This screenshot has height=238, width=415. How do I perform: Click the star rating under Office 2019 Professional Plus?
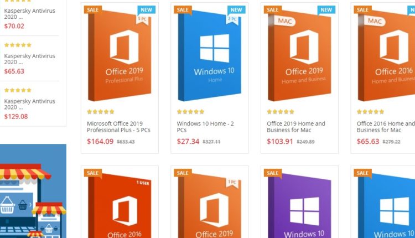coord(101,112)
